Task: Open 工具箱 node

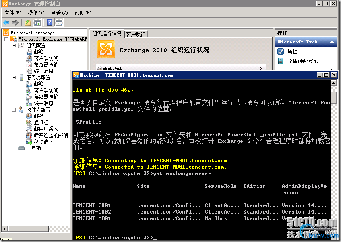Action: [33, 148]
